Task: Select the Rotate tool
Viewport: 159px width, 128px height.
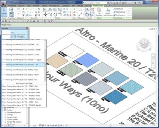Action: (55, 14)
